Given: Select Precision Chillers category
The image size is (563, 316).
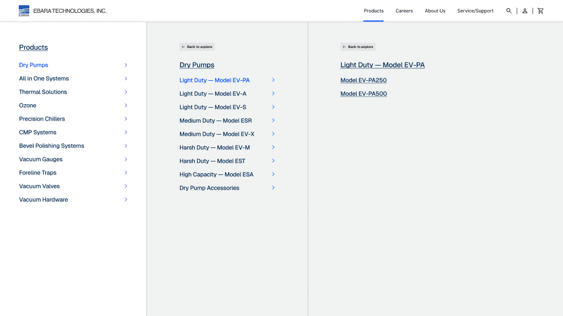Looking at the screenshot, I should 42,119.
